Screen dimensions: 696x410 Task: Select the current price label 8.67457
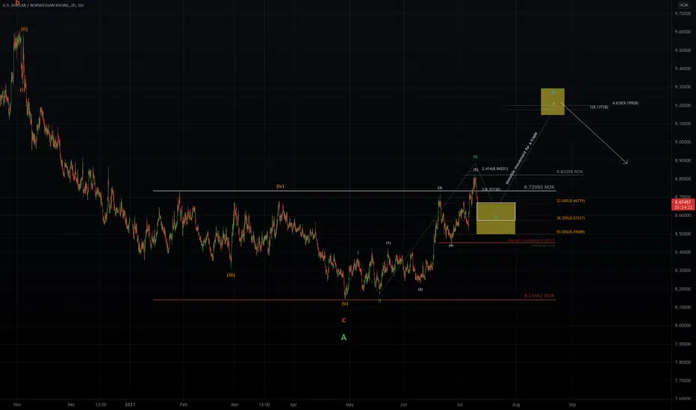[683, 204]
